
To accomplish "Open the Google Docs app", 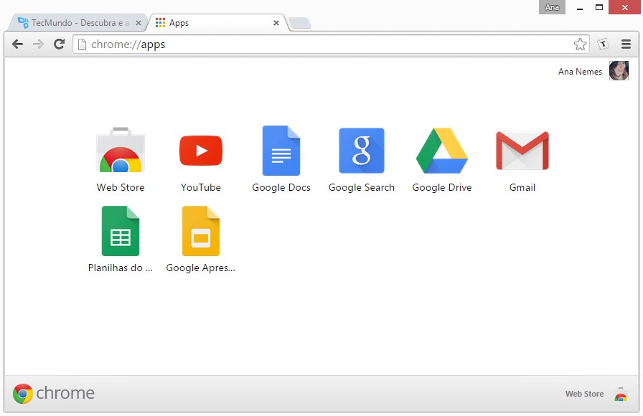I will 281,151.
